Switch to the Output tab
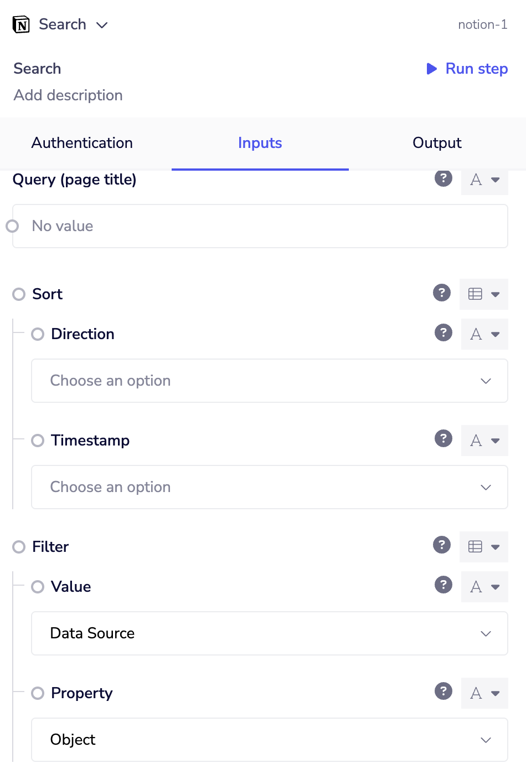This screenshot has width=526, height=768. point(437,143)
